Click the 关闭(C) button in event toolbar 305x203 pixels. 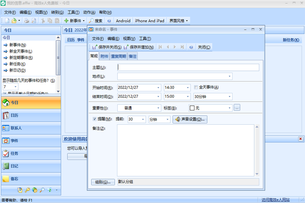(204, 47)
